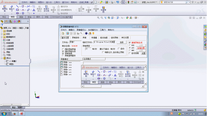The height and width of the screenshot is (116, 207).
Task: Select the AVI output radio button
Action: click(130, 48)
